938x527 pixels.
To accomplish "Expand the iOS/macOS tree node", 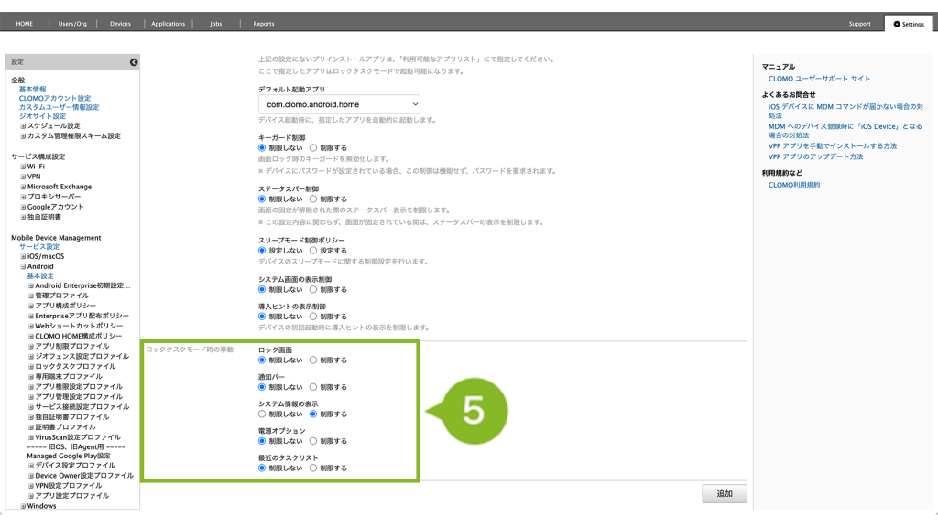I will pos(23,257).
